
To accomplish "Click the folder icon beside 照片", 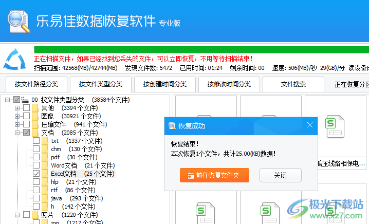I will coord(35,215).
